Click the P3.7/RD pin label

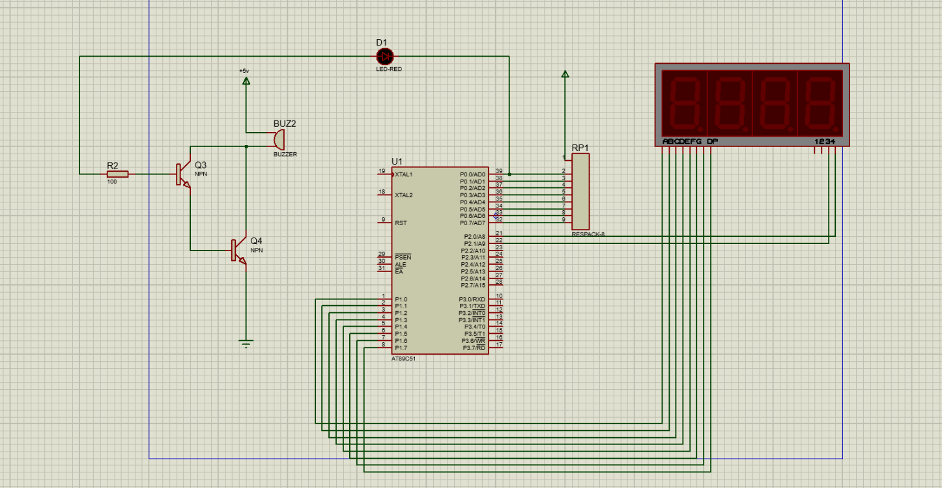(x=474, y=348)
